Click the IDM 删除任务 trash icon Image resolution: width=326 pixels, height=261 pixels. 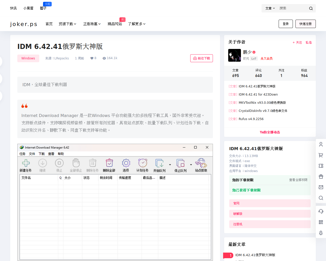click(x=92, y=163)
